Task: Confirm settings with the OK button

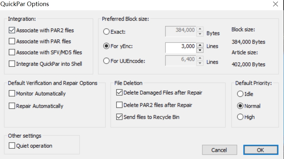Action: (261, 150)
